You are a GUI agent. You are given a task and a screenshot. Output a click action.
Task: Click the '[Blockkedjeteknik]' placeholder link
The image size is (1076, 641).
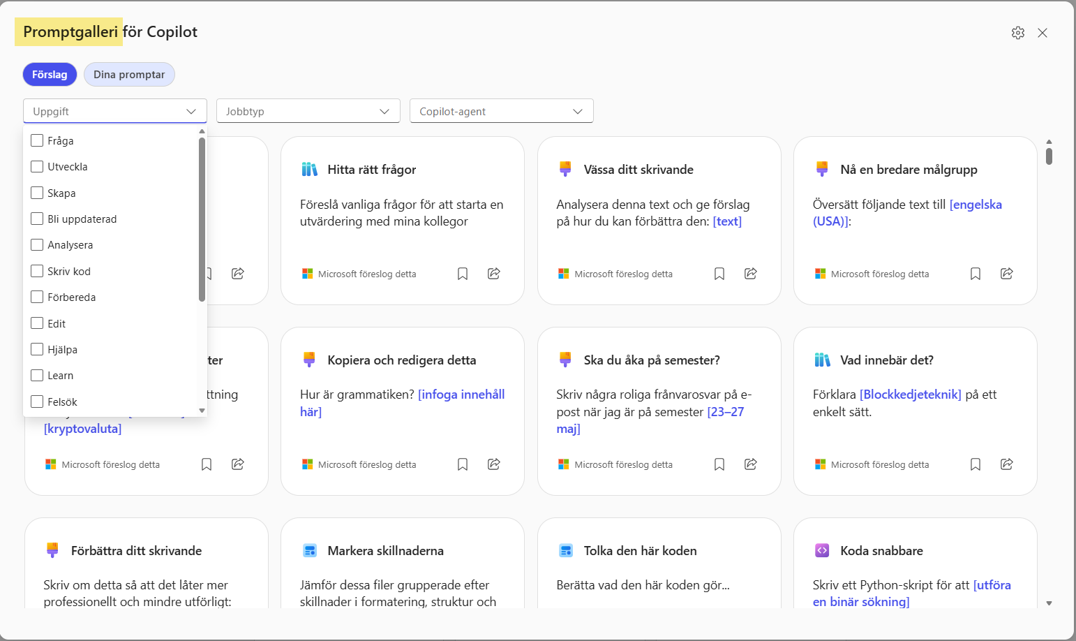[x=910, y=395]
